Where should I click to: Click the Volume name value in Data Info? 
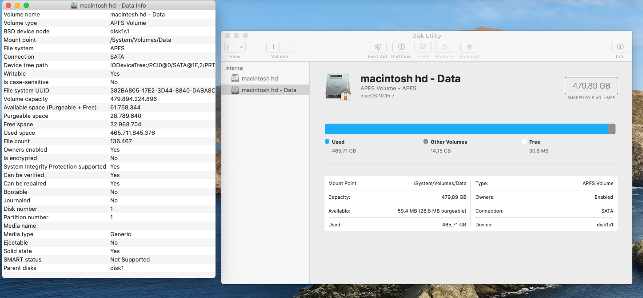tap(137, 15)
